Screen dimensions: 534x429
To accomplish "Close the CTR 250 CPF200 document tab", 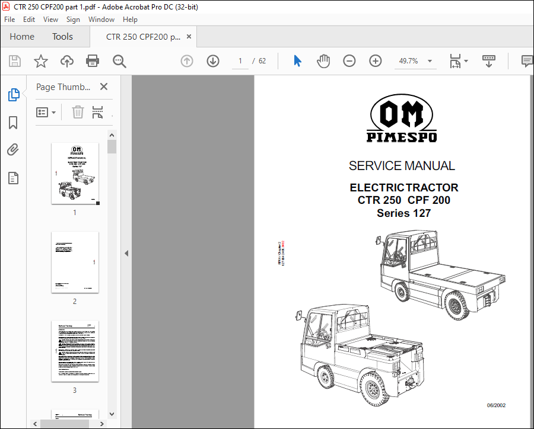I will pos(189,36).
